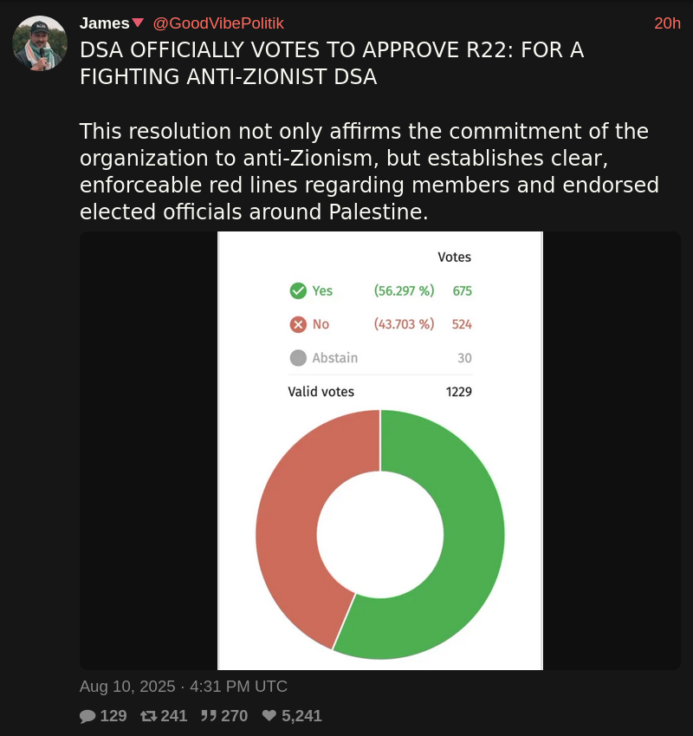Viewport: 693px width, 736px height.
Task: Open the @GoodVibePolitik handle link
Action: coord(218,23)
